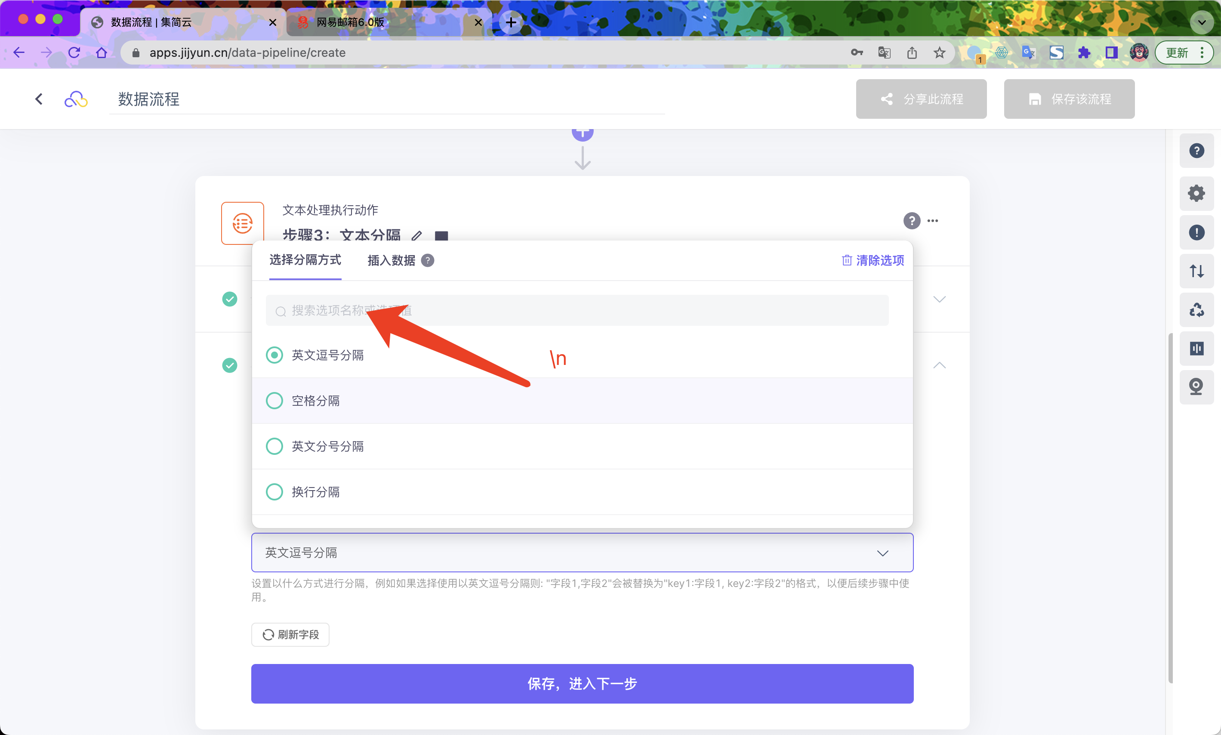Choose the 换行分隔 radio option
1221x735 pixels.
point(274,492)
